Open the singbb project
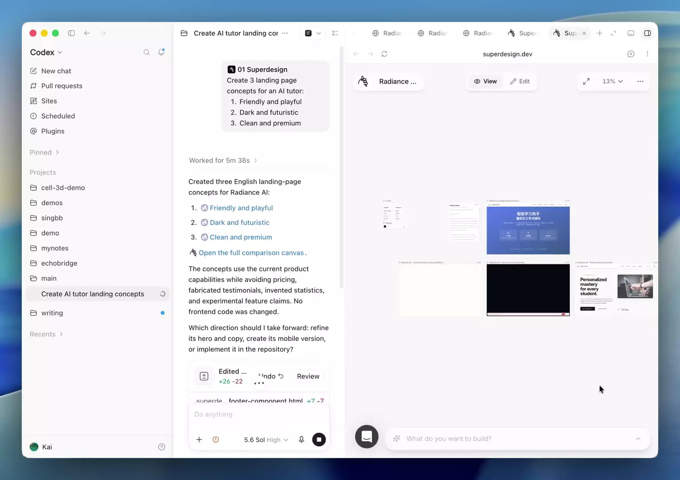680x480 pixels. click(x=52, y=218)
